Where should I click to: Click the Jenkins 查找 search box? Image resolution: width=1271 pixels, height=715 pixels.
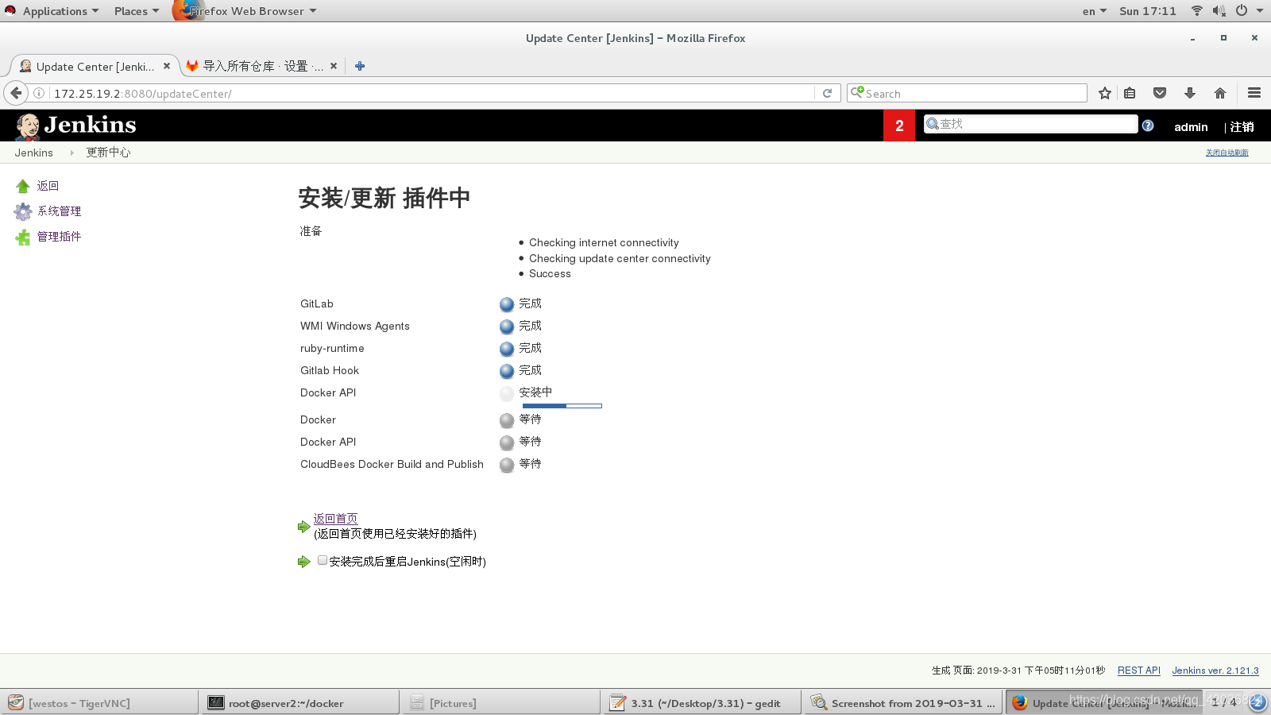[x=1031, y=124]
